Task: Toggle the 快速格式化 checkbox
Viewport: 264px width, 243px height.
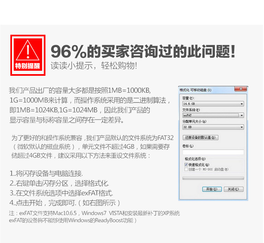Action: (x=186, y=165)
